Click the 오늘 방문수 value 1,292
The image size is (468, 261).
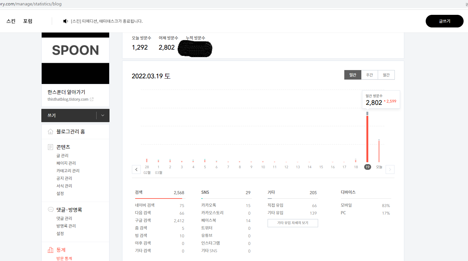point(140,47)
